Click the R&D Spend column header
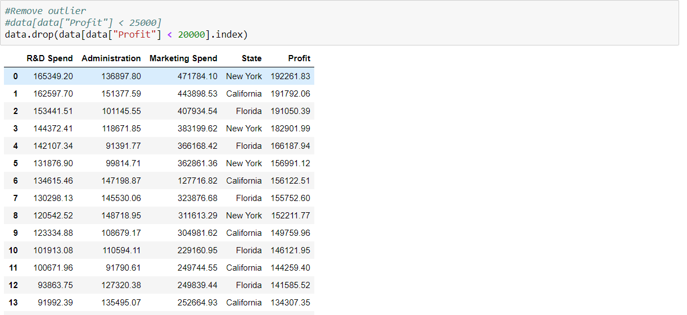The image size is (687, 315). (x=49, y=58)
